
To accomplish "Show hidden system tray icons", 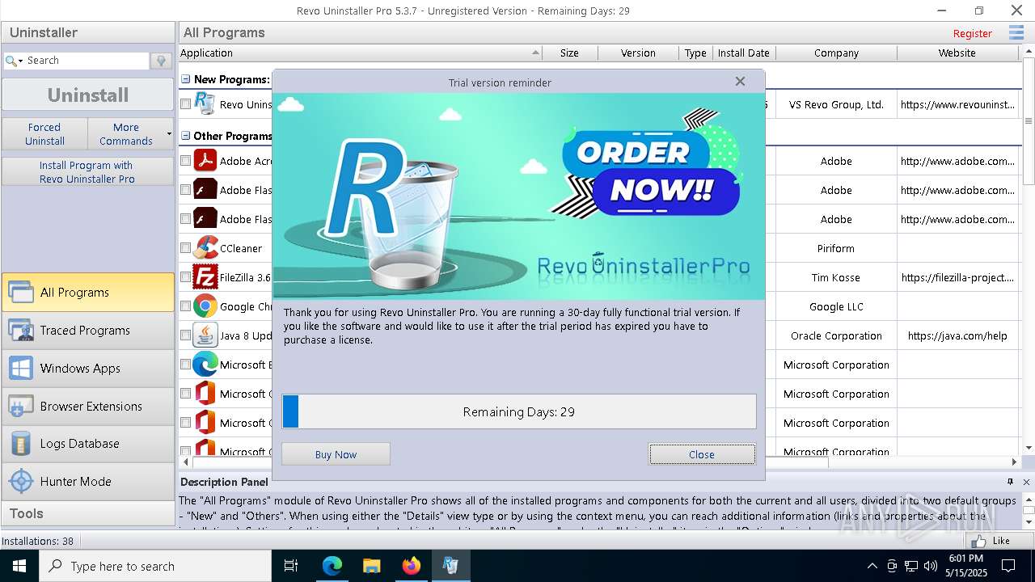I will [x=872, y=566].
